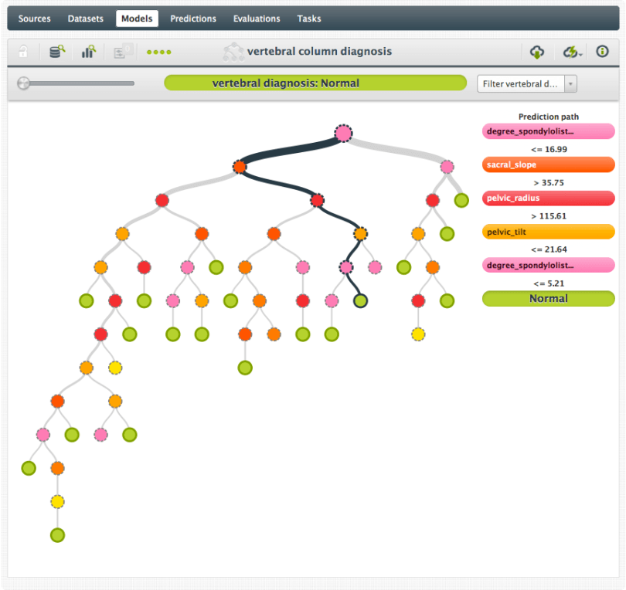Open the Predictions tab
Screen dimensions: 626x590
193,19
